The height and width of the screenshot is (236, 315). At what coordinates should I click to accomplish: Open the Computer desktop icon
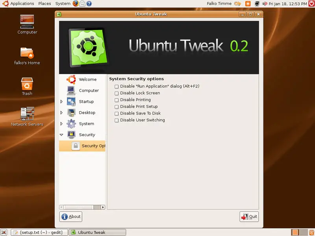[27, 22]
